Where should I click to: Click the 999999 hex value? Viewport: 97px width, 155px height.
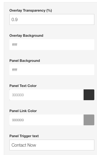tap(18, 120)
